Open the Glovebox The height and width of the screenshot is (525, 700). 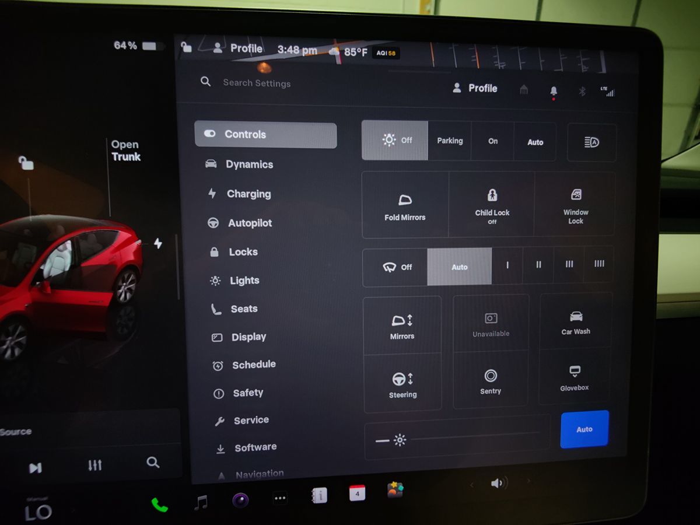[x=575, y=377]
